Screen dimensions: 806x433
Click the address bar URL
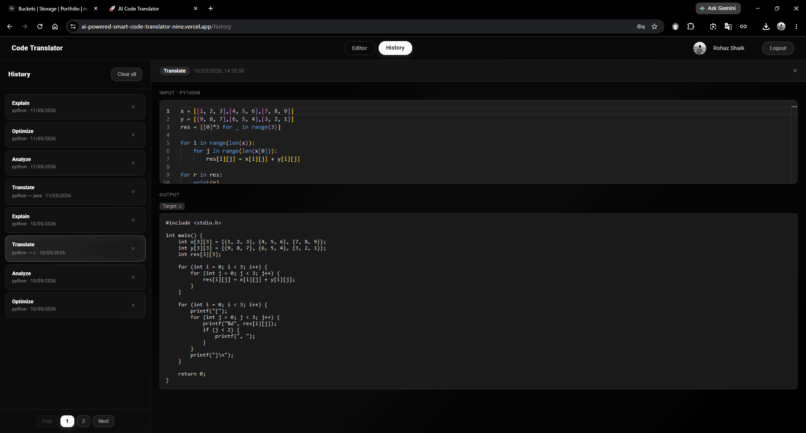coord(156,26)
